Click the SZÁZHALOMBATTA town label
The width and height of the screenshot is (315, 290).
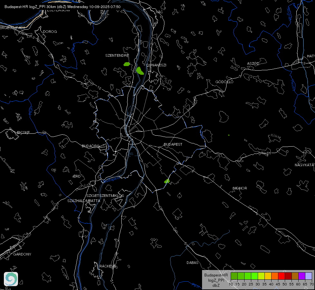tap(84, 201)
